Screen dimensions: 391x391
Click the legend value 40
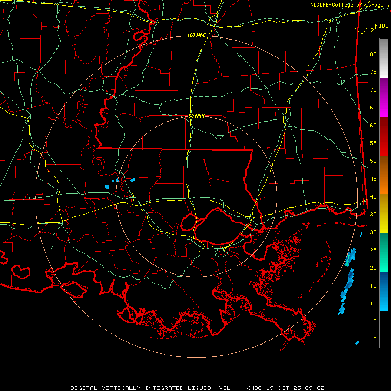click(x=373, y=197)
